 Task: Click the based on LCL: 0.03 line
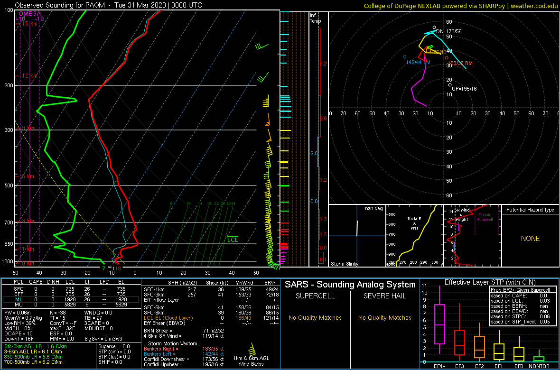tap(520, 301)
